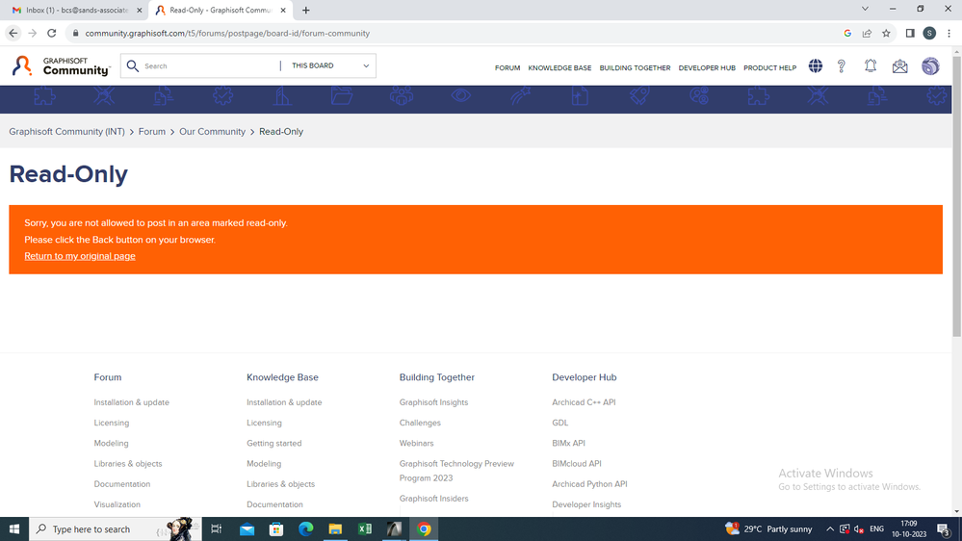Click the browser back arrow
Viewport: 962px width, 541px height.
click(x=13, y=33)
